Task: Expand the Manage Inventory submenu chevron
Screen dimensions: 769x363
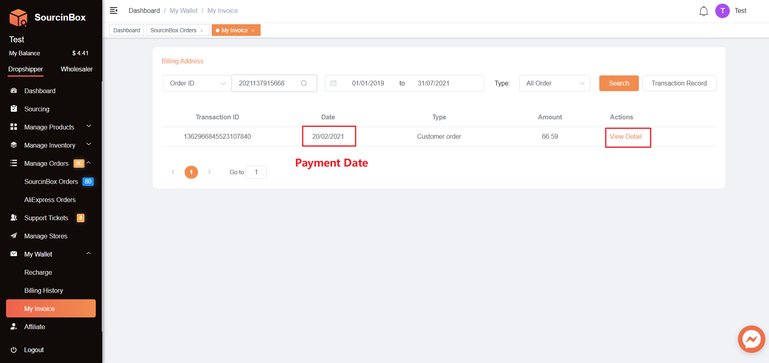Action: [89, 144]
